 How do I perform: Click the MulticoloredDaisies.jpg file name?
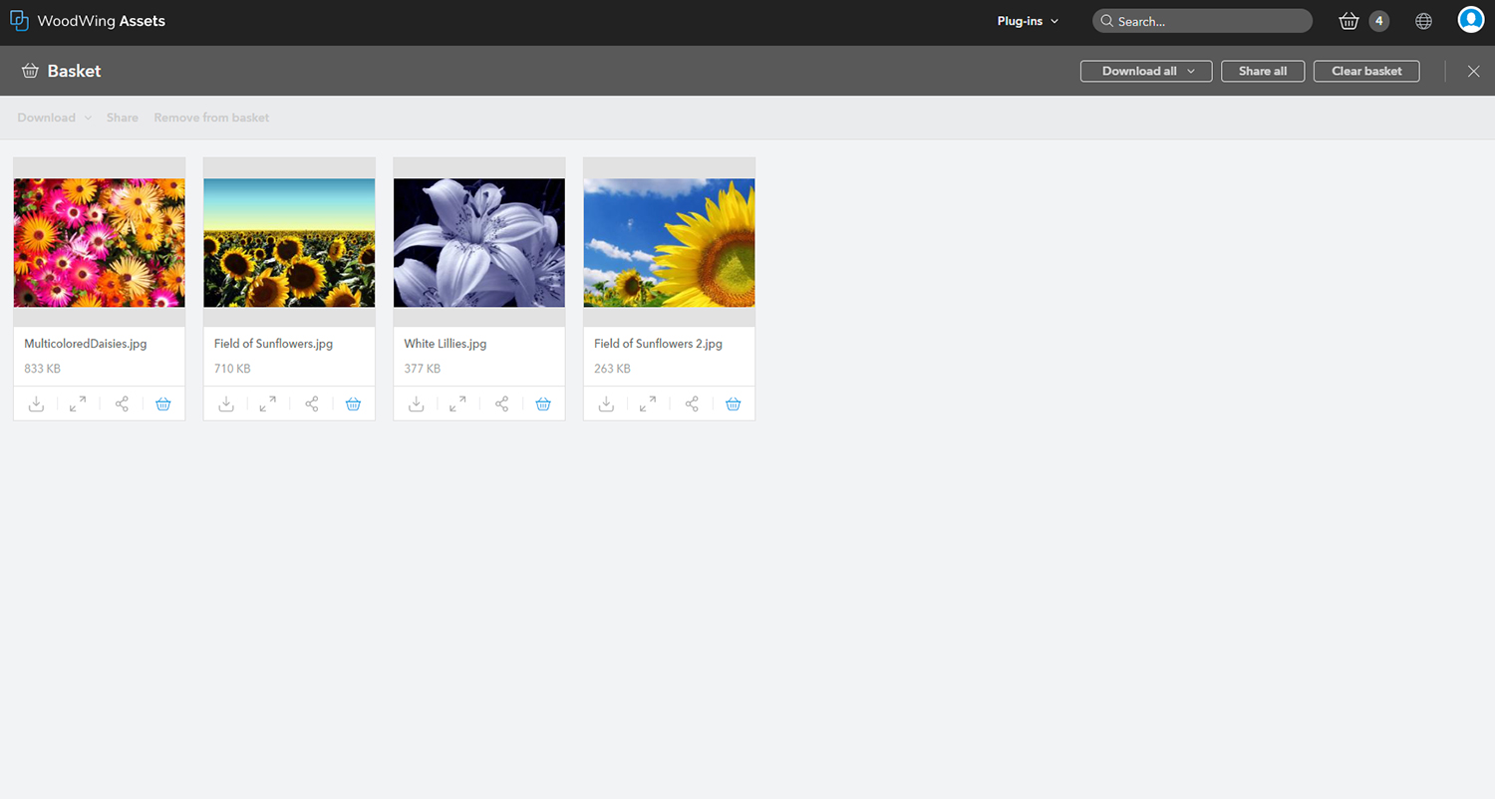(x=86, y=344)
